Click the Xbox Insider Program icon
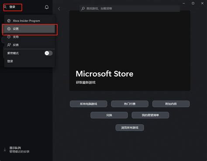 (9, 21)
